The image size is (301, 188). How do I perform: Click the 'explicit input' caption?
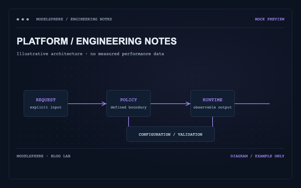click(x=46, y=107)
